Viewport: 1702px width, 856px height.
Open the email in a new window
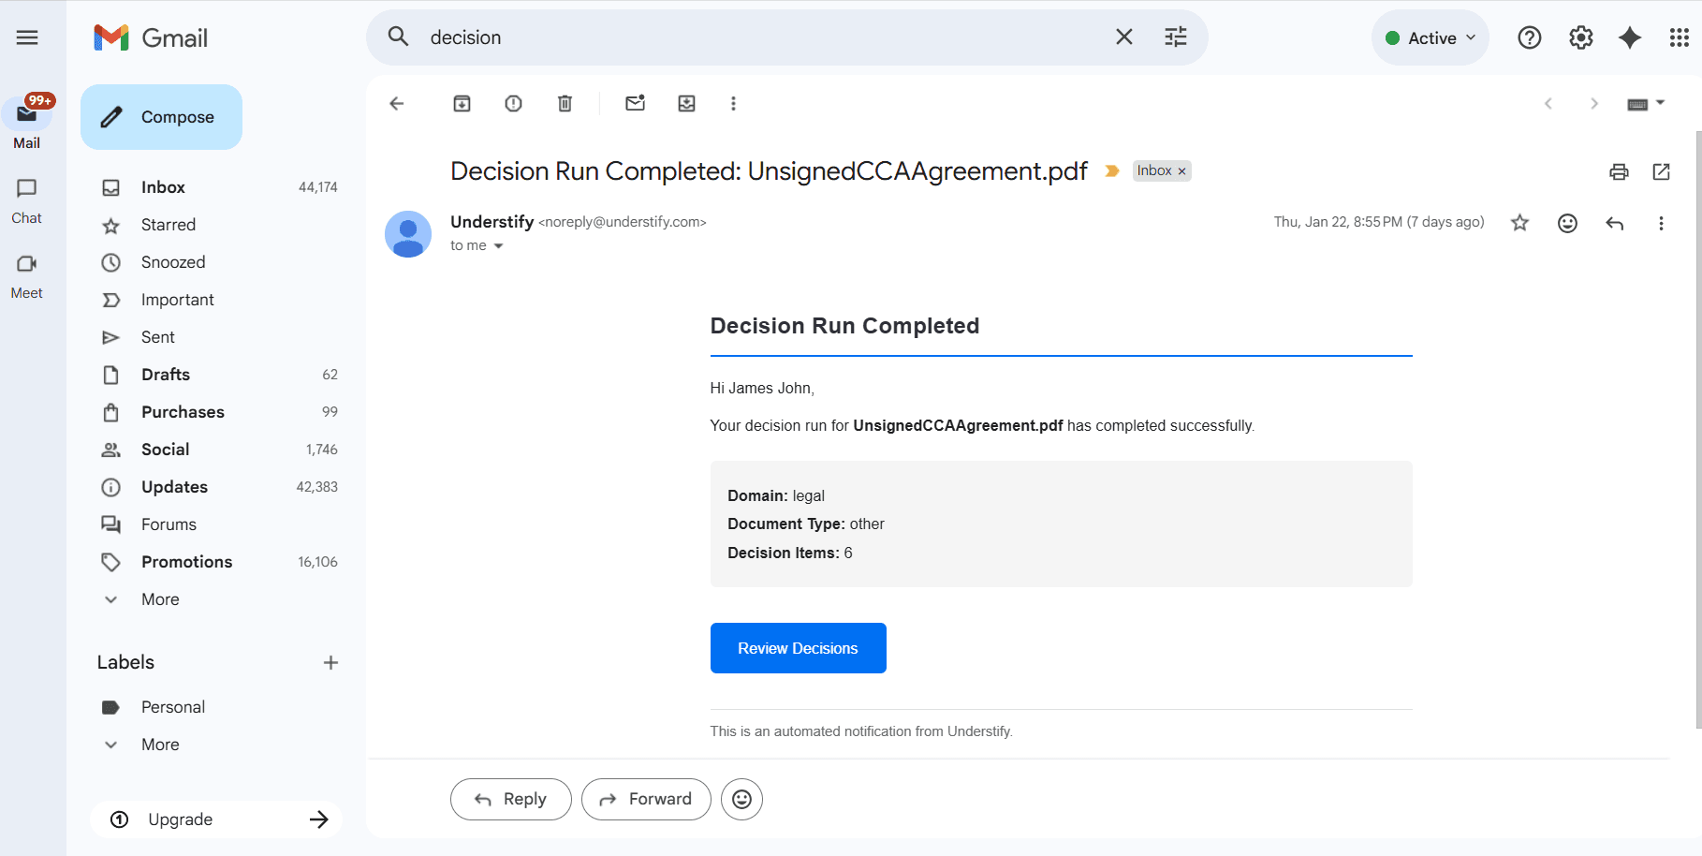(x=1662, y=171)
